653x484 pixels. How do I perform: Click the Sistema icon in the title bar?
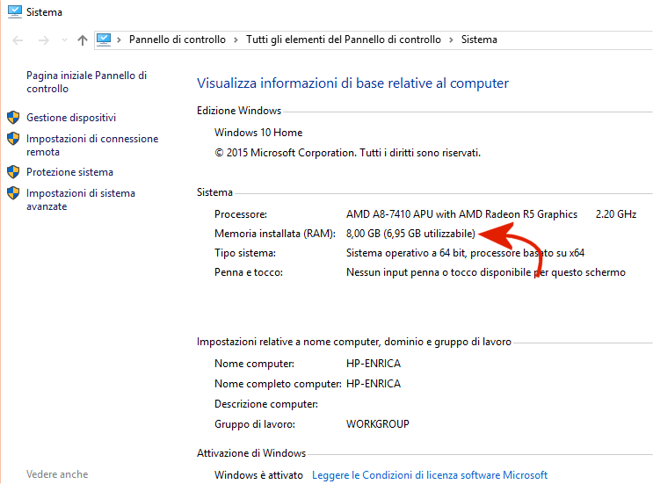14,12
